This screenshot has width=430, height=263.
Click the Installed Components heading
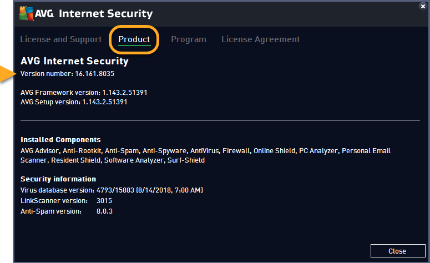click(60, 140)
